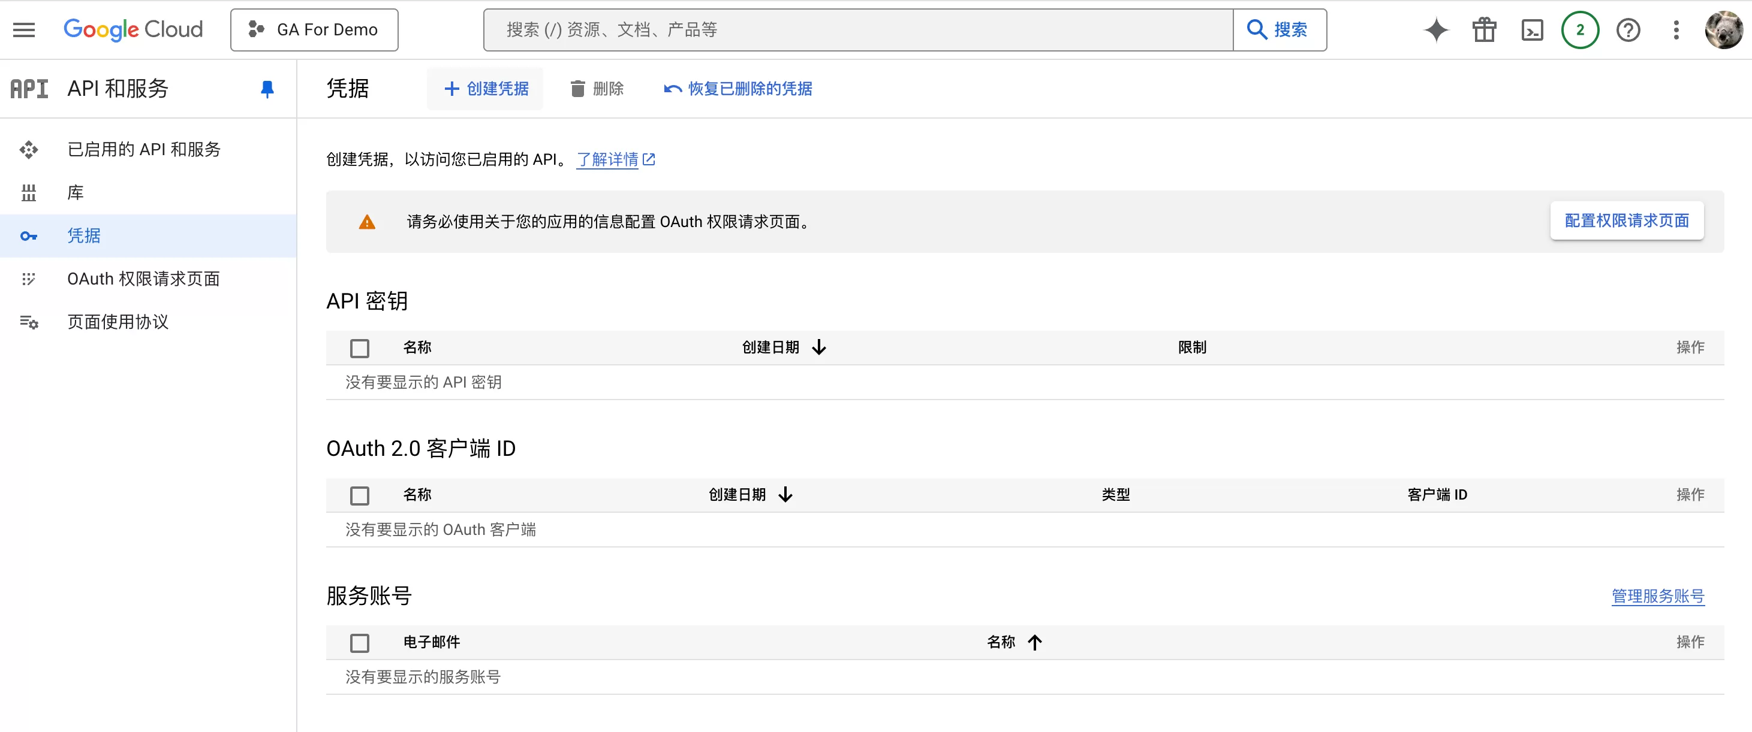Open the 创建凭据 dropdown button
1752x732 pixels.
coord(486,89)
